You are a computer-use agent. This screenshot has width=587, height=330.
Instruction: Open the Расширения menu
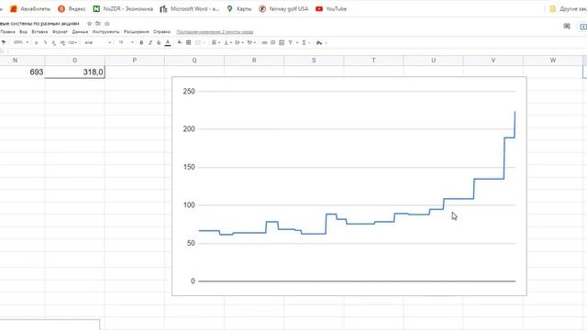(137, 32)
